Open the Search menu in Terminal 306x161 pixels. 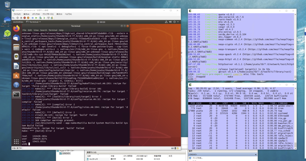point(43,30)
